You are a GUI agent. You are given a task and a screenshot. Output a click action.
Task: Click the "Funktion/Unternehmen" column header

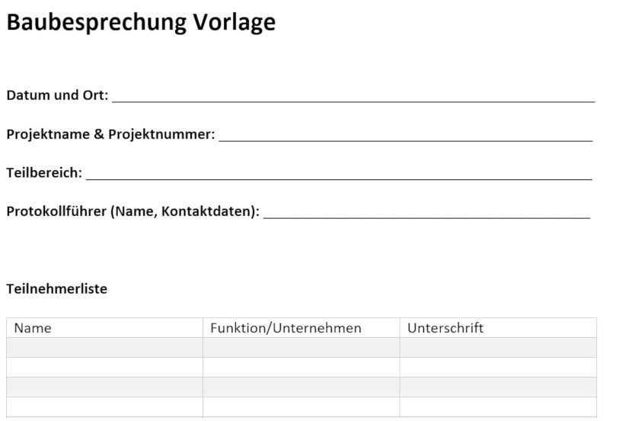coord(301,328)
